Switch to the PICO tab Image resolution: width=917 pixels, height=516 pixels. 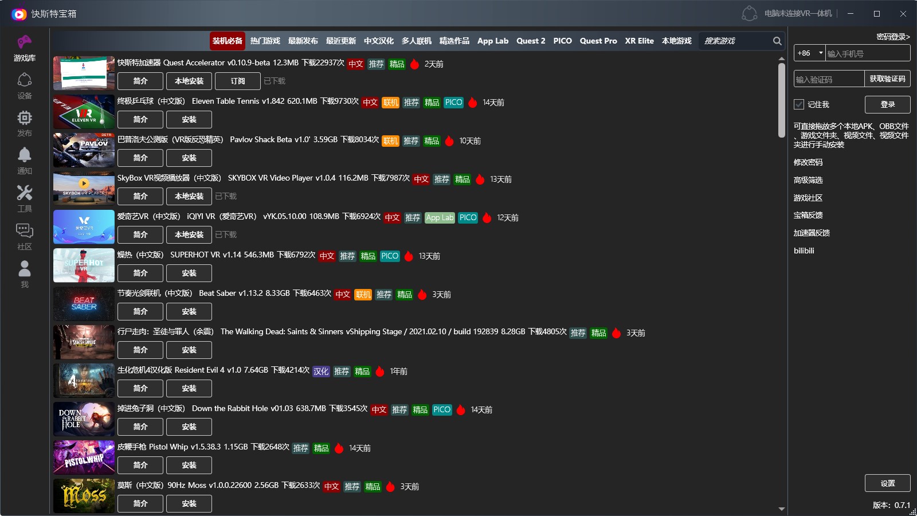coord(562,41)
